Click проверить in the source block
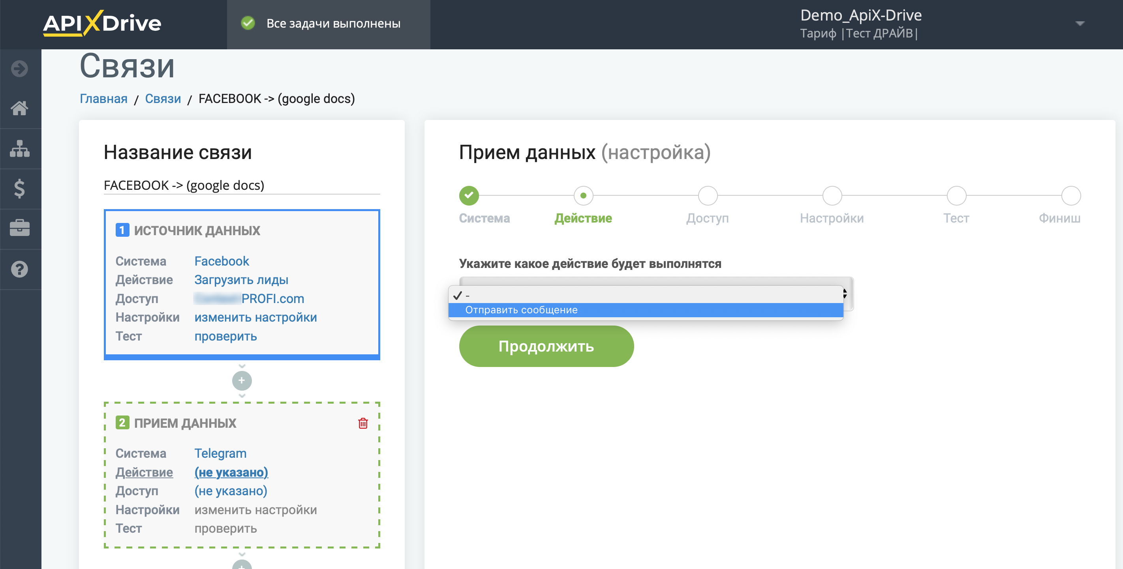The image size is (1123, 569). coord(225,336)
